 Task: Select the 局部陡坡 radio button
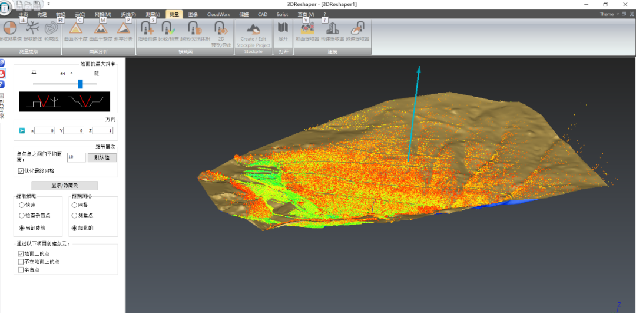tap(22, 228)
